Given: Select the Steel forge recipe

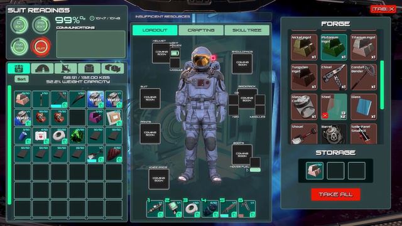Looking at the screenshot, I should [334, 107].
